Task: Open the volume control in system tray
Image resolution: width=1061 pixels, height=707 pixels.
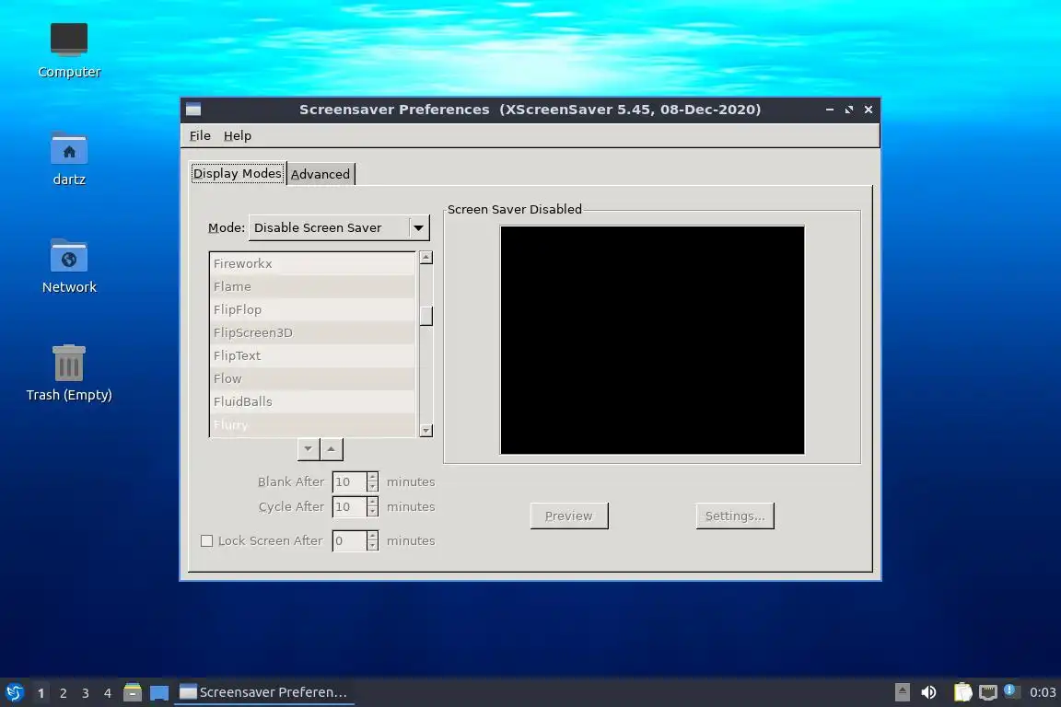Action: tap(928, 692)
